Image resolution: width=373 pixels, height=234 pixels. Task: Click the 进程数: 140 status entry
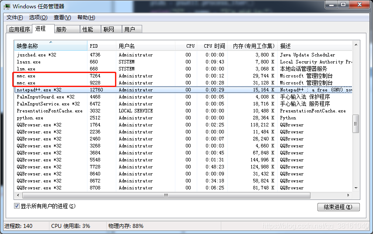[18, 226]
